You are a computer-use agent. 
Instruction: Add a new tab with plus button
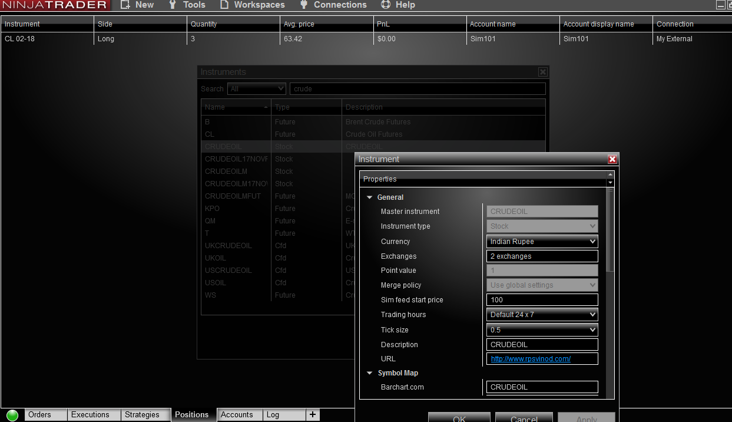coord(313,415)
